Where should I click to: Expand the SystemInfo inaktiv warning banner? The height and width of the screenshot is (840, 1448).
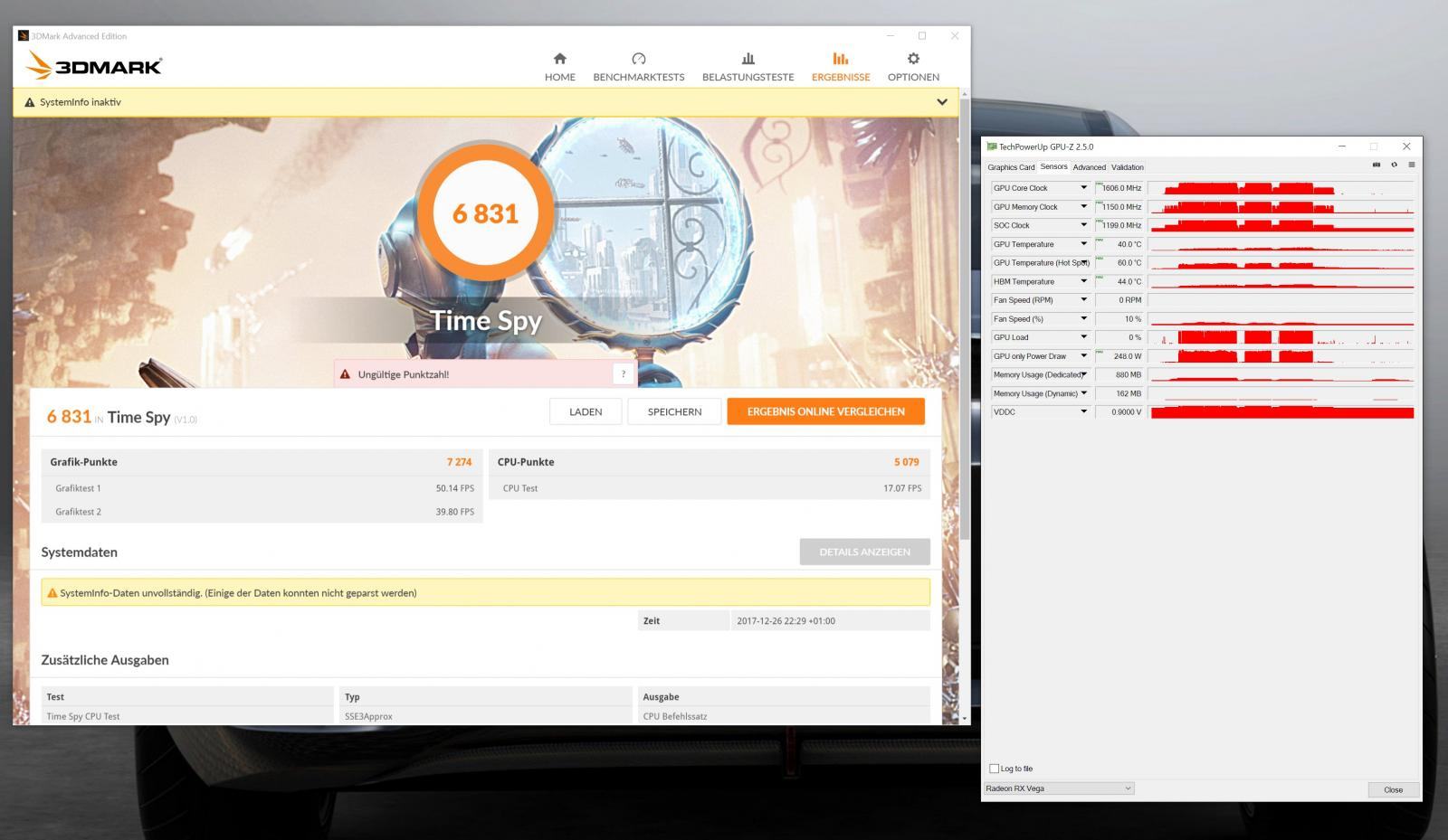point(942,102)
